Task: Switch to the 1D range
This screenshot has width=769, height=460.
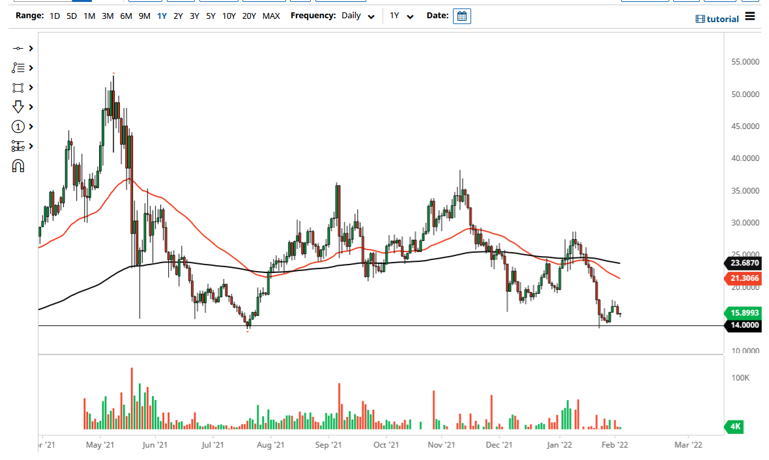Action: [54, 16]
